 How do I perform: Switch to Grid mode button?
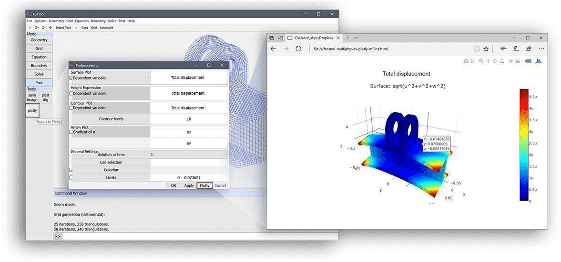click(39, 49)
